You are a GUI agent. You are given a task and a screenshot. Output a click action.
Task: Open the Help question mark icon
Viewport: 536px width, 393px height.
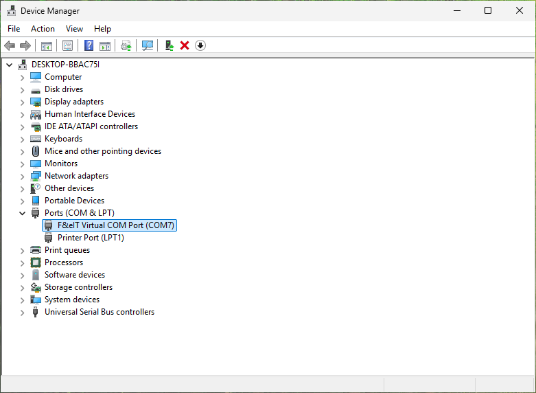89,45
